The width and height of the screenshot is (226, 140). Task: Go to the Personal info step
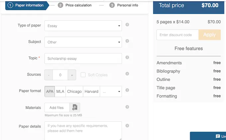coord(124,5)
